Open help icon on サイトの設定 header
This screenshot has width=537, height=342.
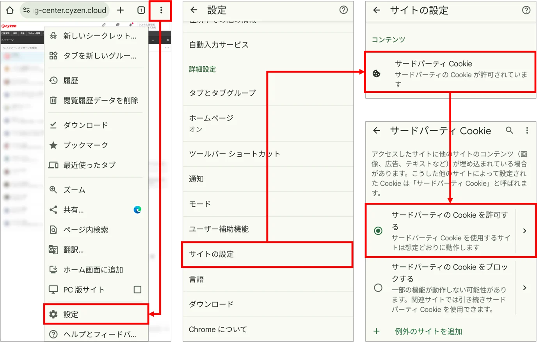[526, 10]
